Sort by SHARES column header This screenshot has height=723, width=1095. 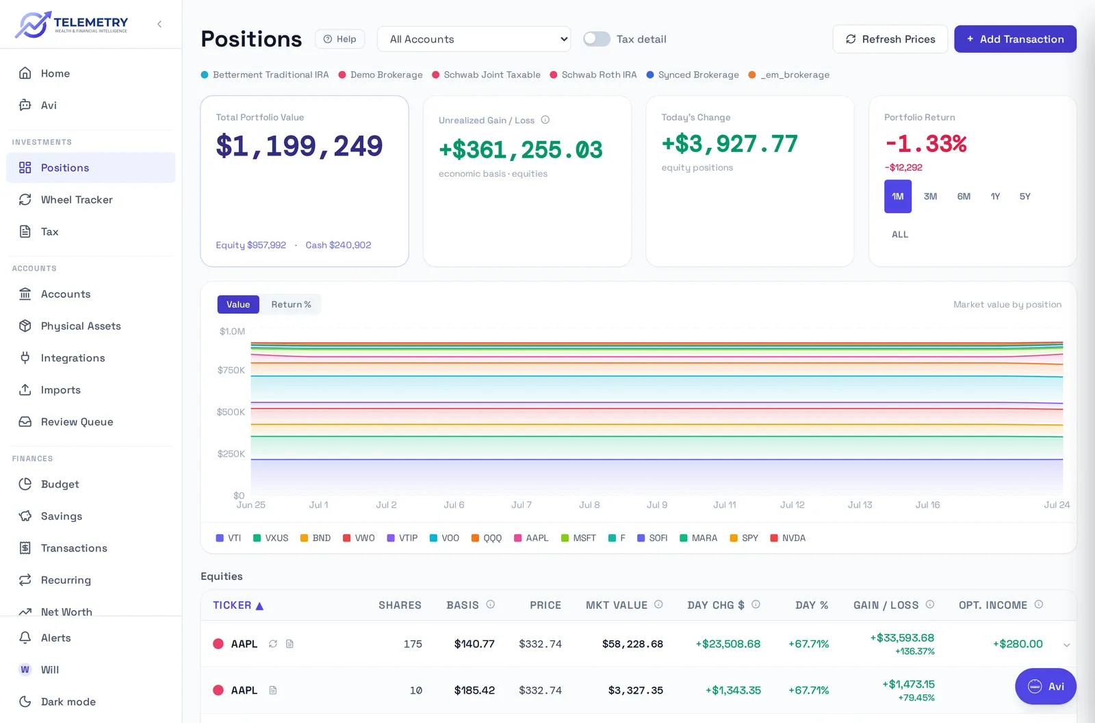(400, 605)
